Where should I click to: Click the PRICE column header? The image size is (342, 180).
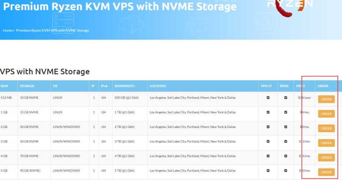pos(301,86)
